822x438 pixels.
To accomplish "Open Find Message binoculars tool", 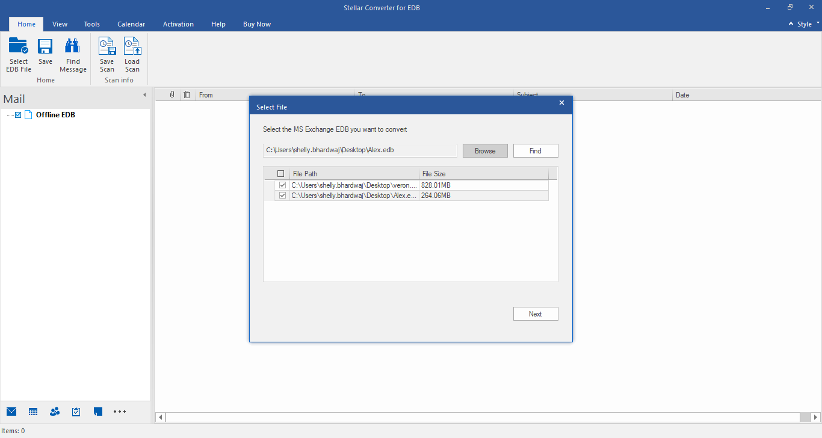I will pos(73,47).
